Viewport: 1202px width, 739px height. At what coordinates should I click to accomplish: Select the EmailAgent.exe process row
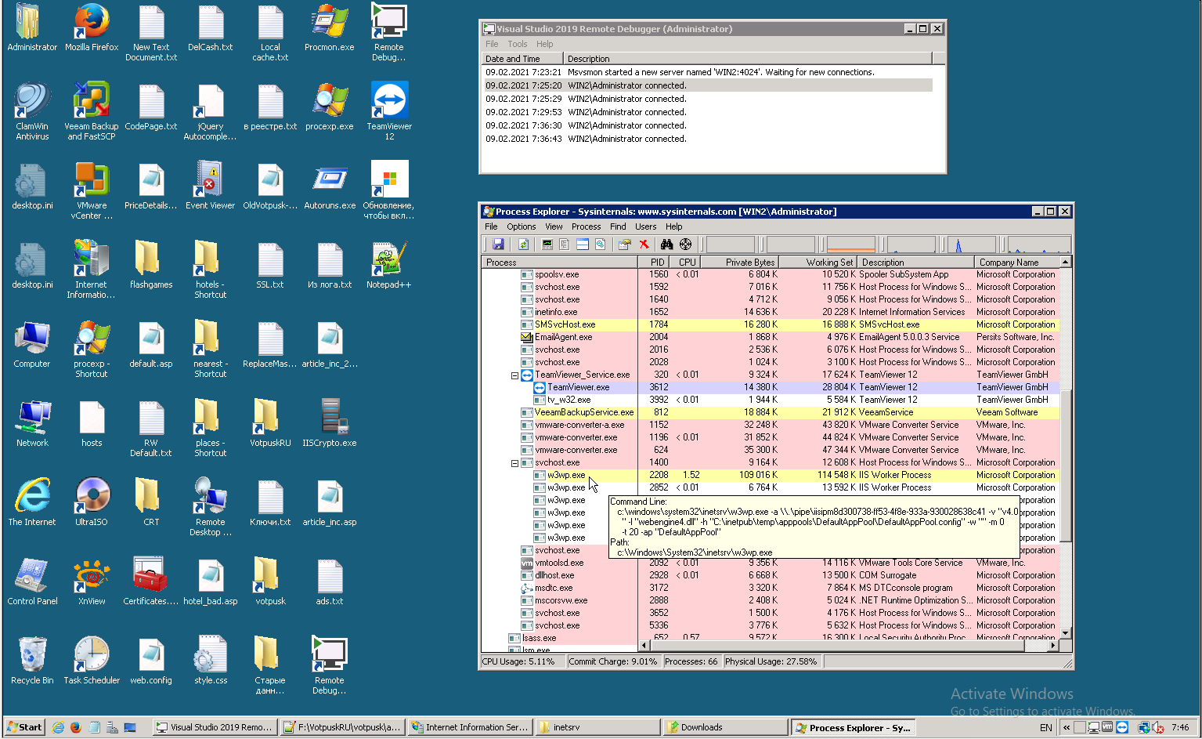coord(770,337)
